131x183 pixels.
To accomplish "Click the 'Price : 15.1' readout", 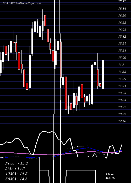I will [x=17, y=163].
